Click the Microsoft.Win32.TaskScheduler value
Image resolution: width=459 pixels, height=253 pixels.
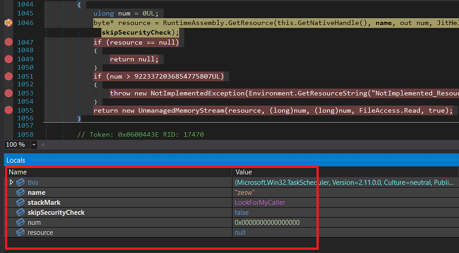pyautogui.click(x=344, y=183)
